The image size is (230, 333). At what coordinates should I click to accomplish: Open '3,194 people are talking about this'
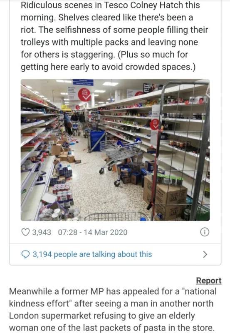92,254
